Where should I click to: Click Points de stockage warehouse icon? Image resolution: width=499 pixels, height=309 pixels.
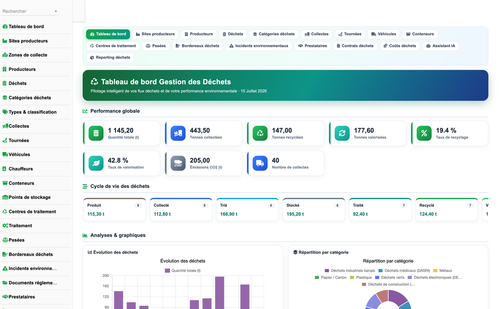pyautogui.click(x=5, y=197)
